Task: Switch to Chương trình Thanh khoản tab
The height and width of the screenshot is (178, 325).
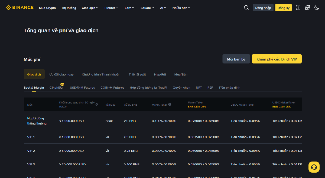Action: coord(101,74)
